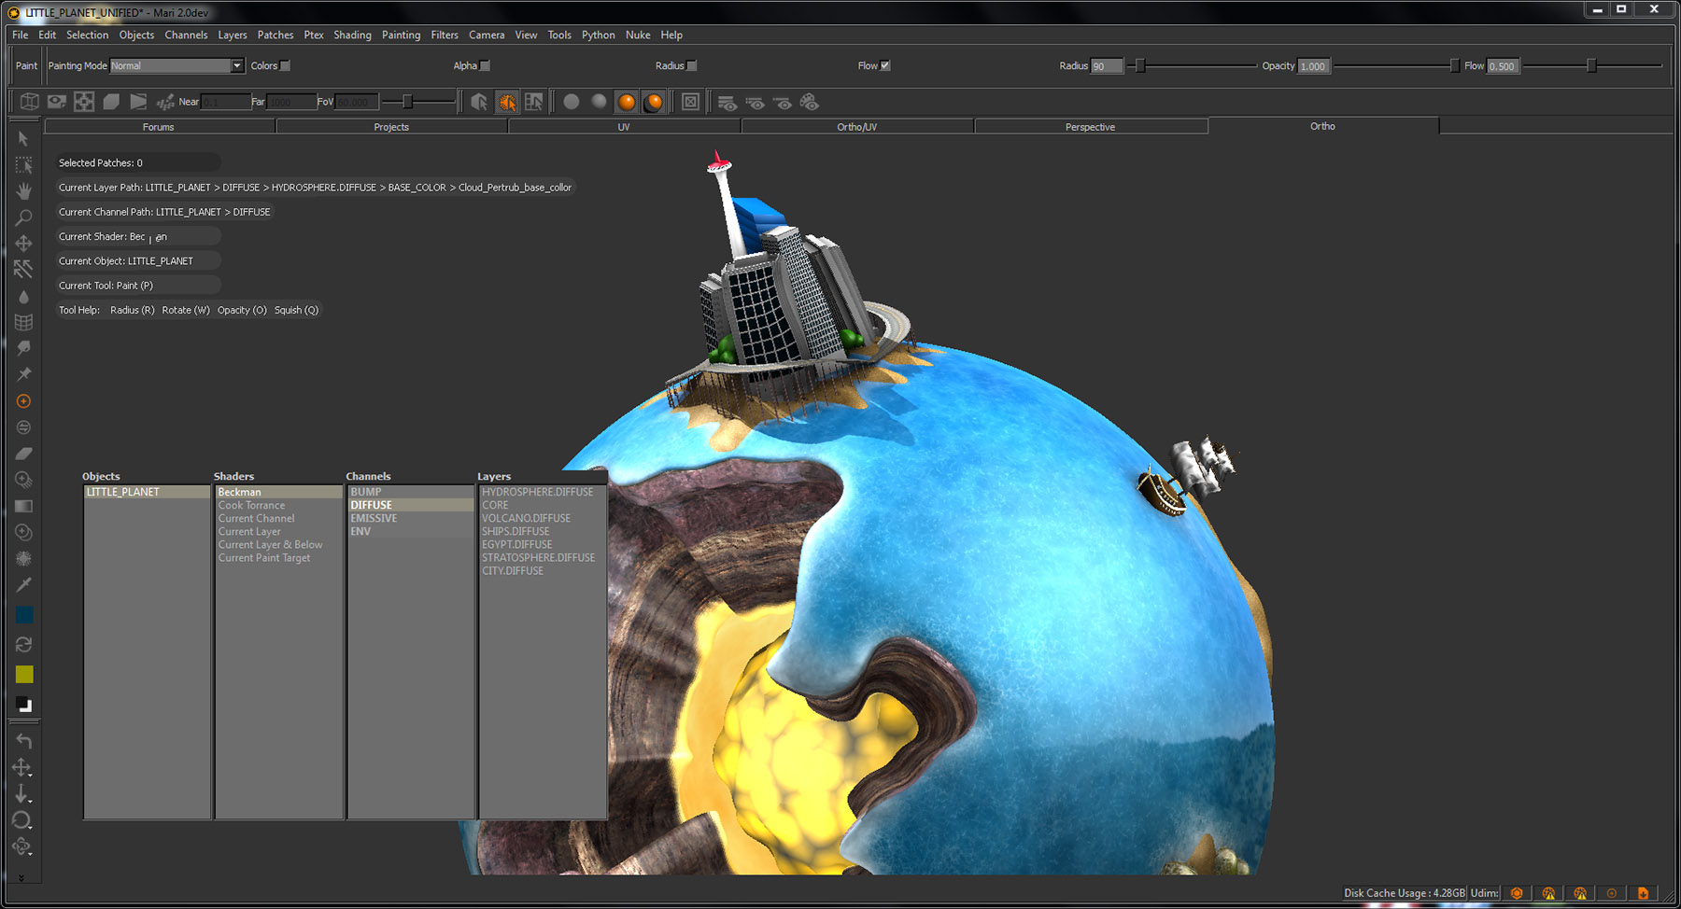Open the Python menu

click(598, 35)
